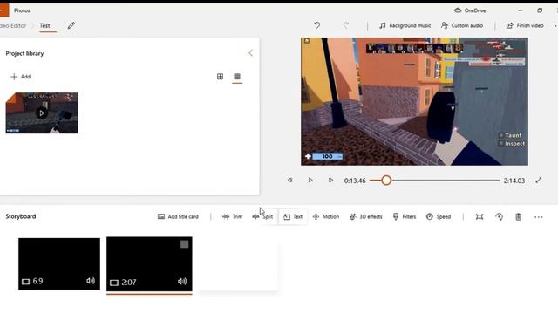Open Background music options
Viewport: 558px width, 314px height.
coord(405,25)
